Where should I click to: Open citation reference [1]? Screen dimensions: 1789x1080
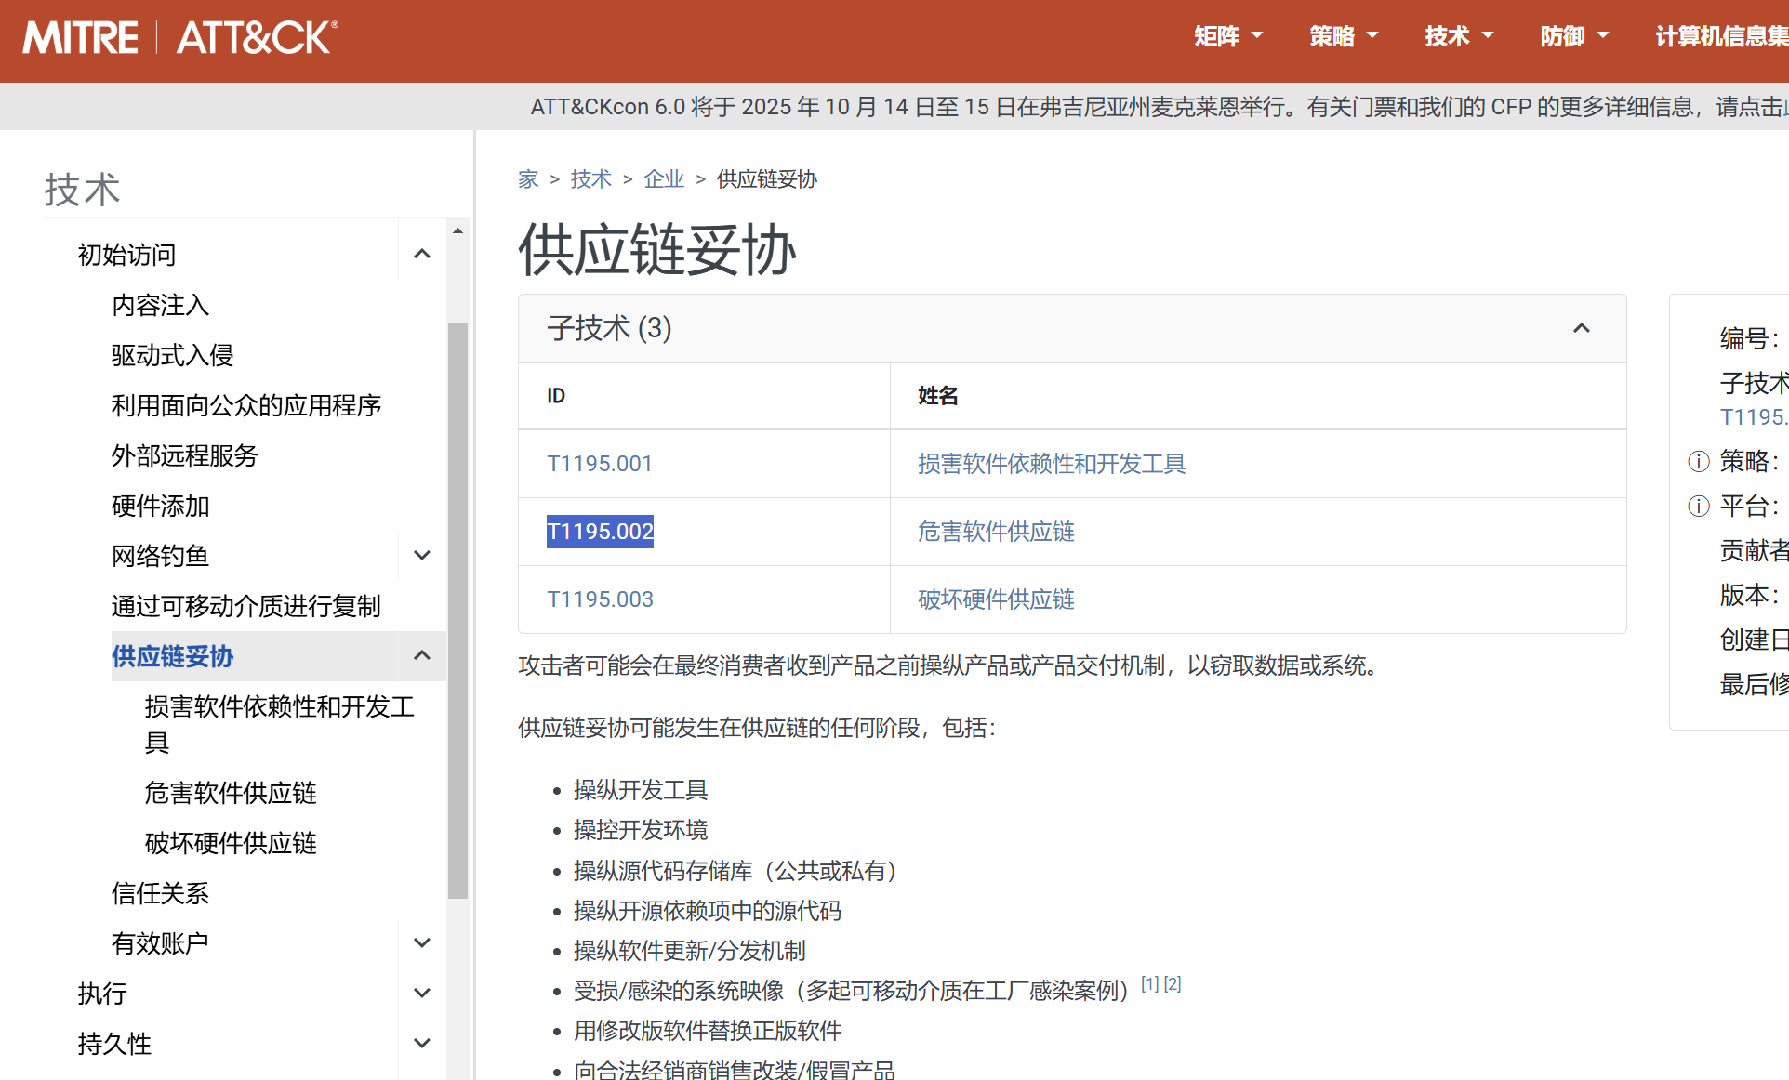(1150, 983)
